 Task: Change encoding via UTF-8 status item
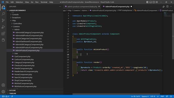(153, 96)
